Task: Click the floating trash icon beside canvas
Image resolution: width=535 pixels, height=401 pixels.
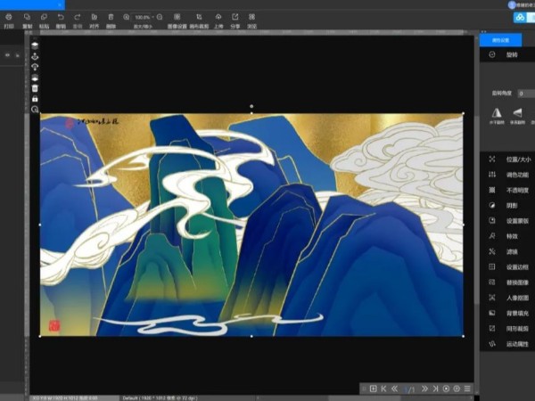Action: point(35,88)
